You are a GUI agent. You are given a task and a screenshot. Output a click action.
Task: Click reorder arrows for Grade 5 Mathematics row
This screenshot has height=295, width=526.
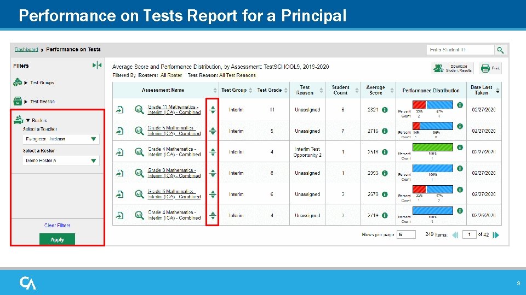[213, 131]
